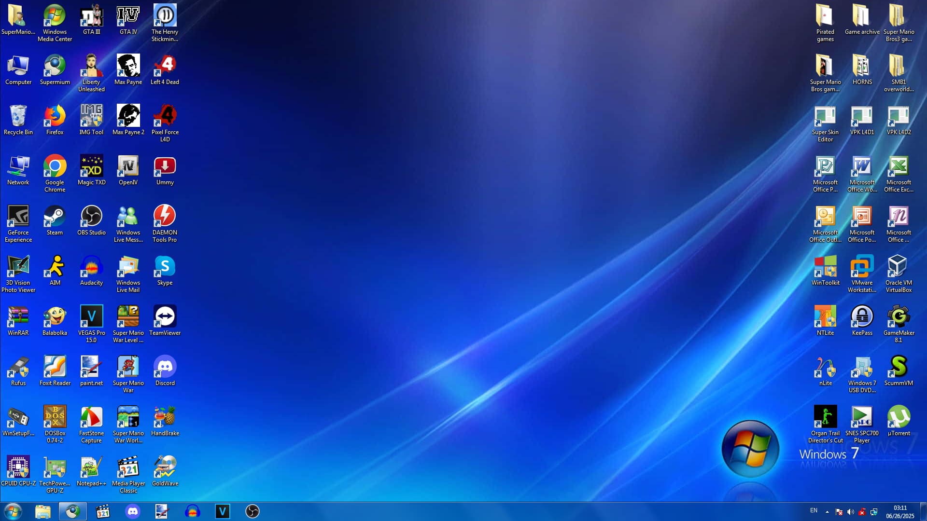Open the Super Skin Editor shortcut

click(825, 123)
